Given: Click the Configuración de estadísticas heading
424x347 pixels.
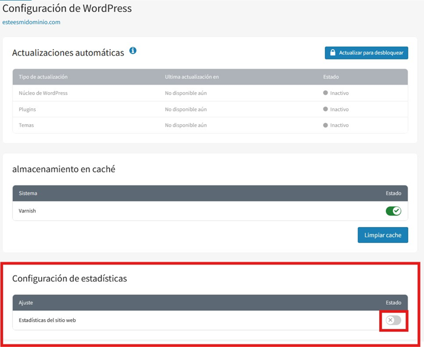Looking at the screenshot, I should [70, 279].
